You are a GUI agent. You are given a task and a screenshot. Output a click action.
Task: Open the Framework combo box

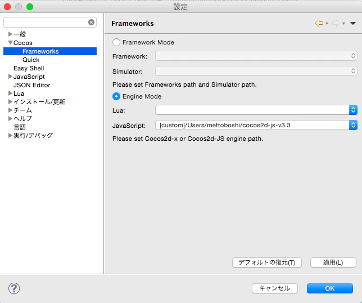tap(256, 56)
